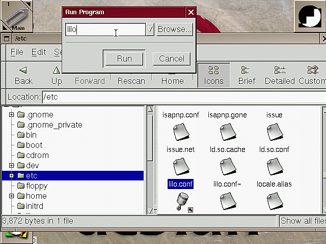Click the locale.alias file label
Screen dimensions: 326x244
pyautogui.click(x=274, y=184)
